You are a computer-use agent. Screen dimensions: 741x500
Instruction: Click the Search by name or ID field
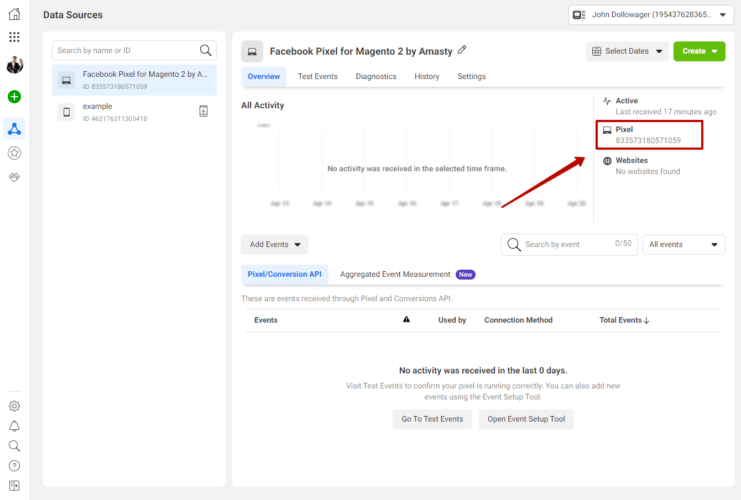tap(126, 50)
